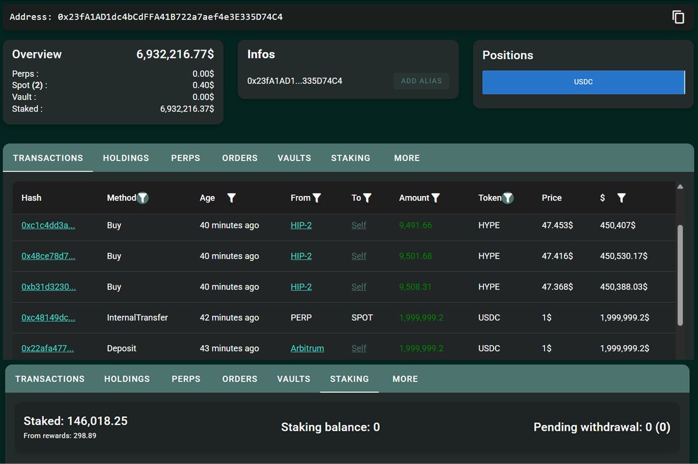The image size is (698, 464).
Task: Select the Staked value 6,932,216.37$ in Overview
Action: click(x=187, y=109)
